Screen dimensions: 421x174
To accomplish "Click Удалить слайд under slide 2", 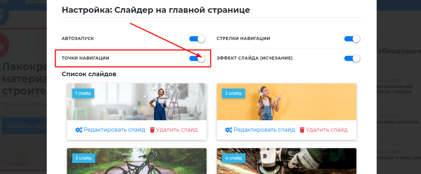I will point(327,130).
